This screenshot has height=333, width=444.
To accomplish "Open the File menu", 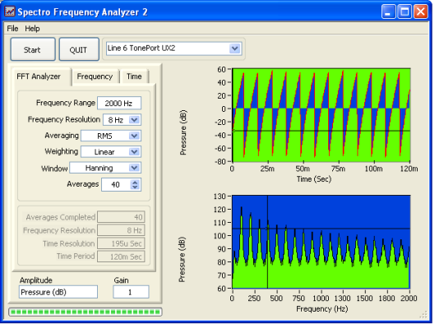I will [x=12, y=29].
